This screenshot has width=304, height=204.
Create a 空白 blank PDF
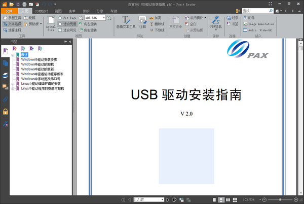click(191, 24)
